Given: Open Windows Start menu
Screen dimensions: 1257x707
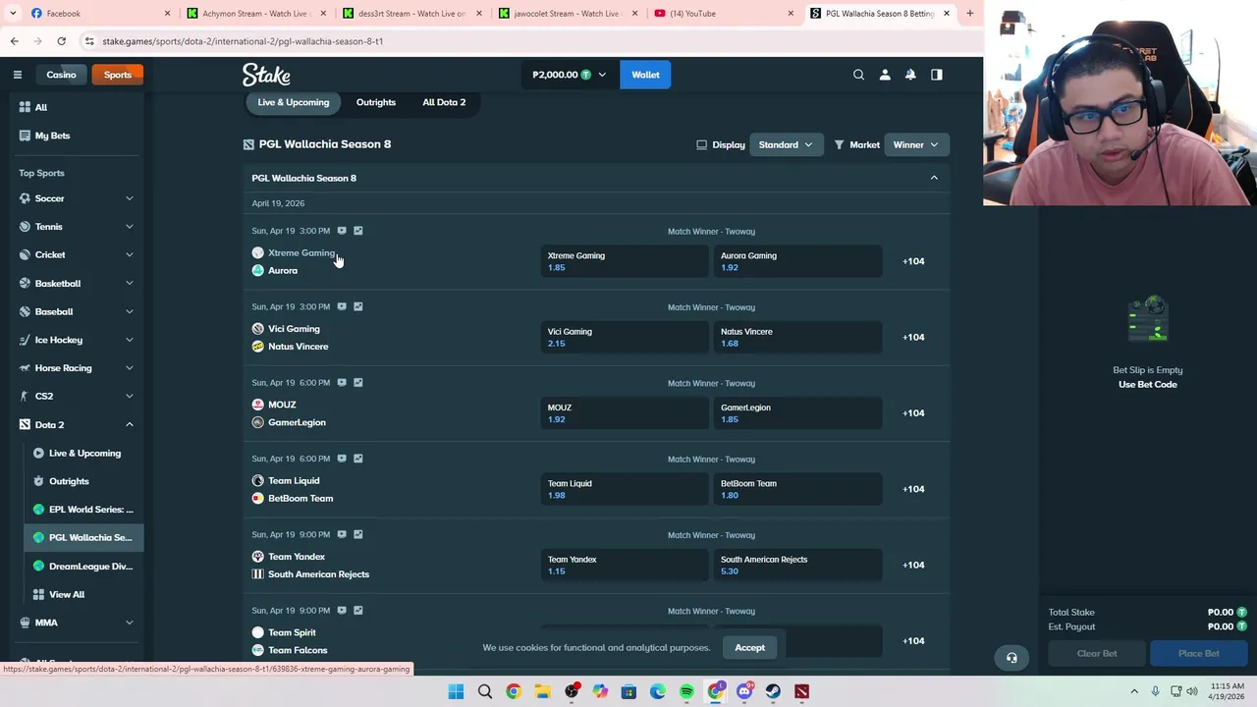Looking at the screenshot, I should [x=456, y=692].
